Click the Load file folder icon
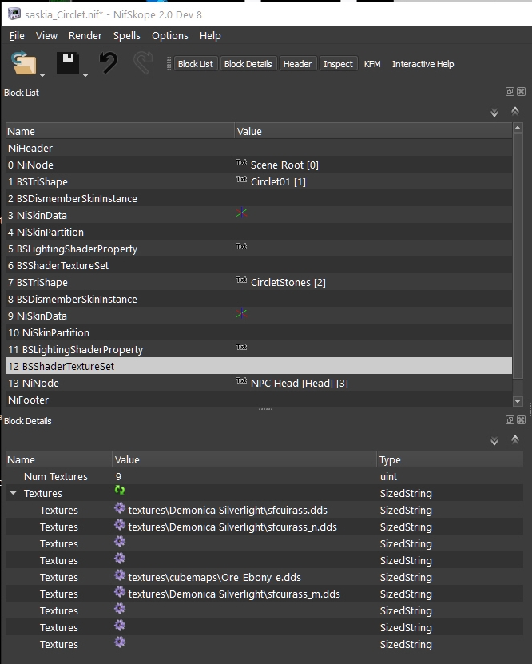The image size is (532, 664). 23,63
